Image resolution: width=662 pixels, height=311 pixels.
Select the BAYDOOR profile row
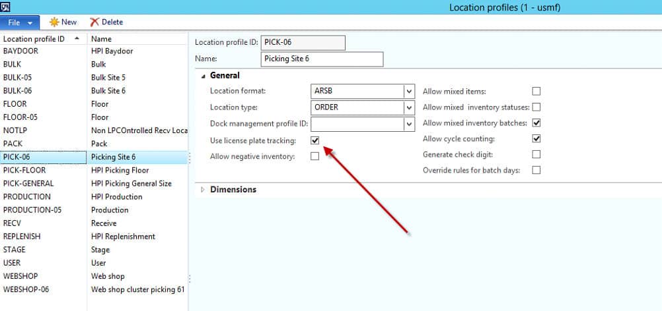coord(94,51)
